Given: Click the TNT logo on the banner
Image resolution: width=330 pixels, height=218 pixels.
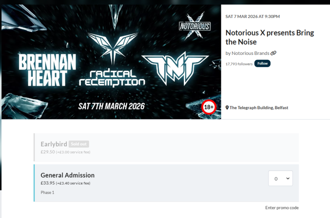Looking at the screenshot, I should point(175,68).
